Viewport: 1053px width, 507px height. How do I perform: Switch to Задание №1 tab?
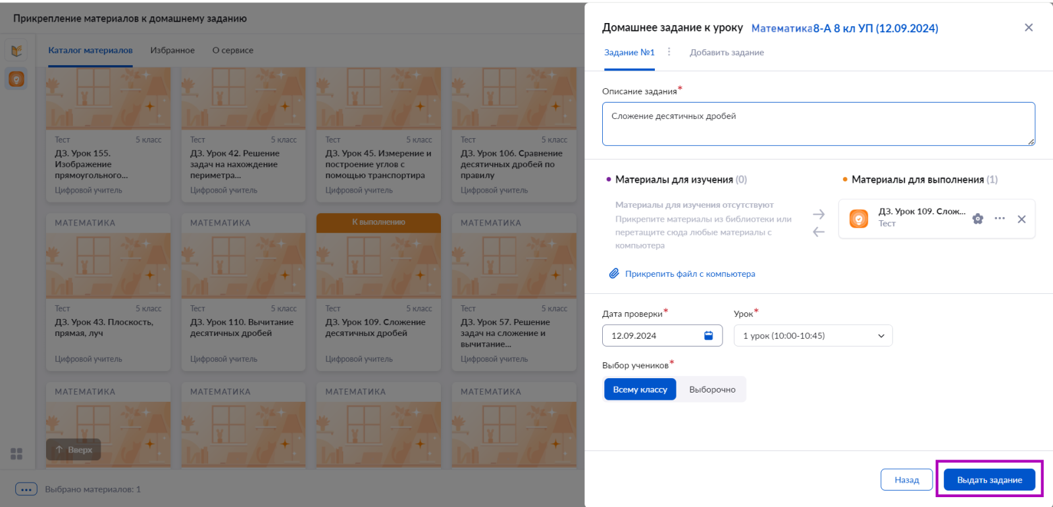click(x=629, y=53)
